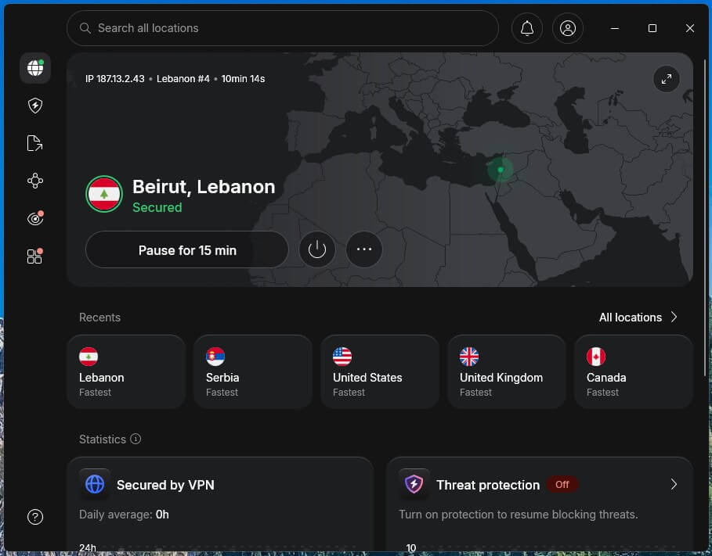The image size is (712, 556).
Task: Connect to United States recent location
Action: tap(380, 372)
